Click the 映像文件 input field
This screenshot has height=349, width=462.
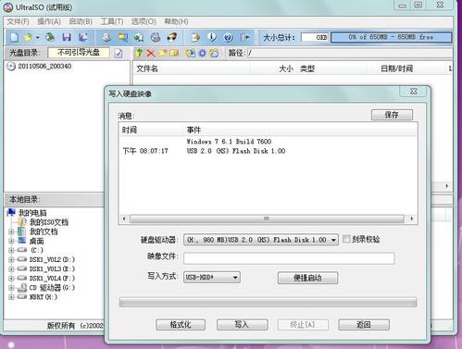pos(289,258)
